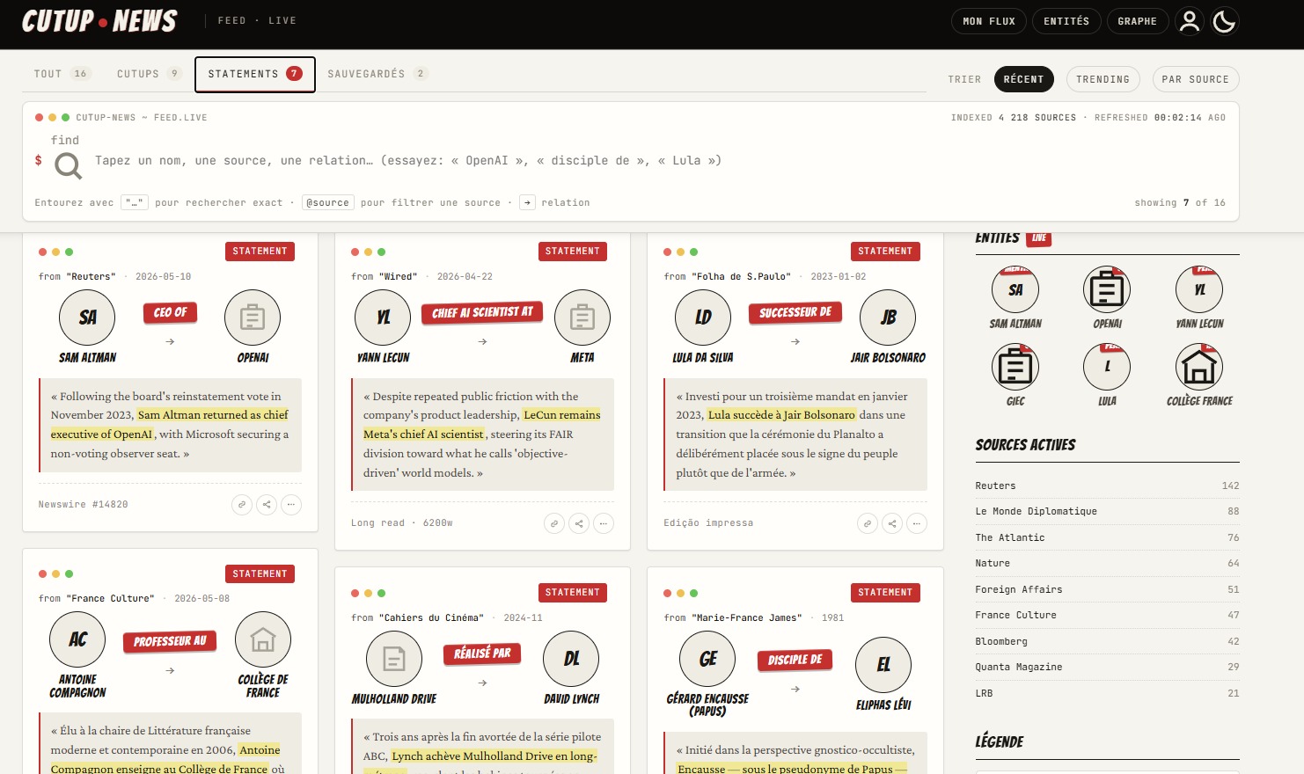This screenshot has height=774, width=1304.
Task: Click the 'Réalisé par' relation tag
Action: tap(482, 654)
